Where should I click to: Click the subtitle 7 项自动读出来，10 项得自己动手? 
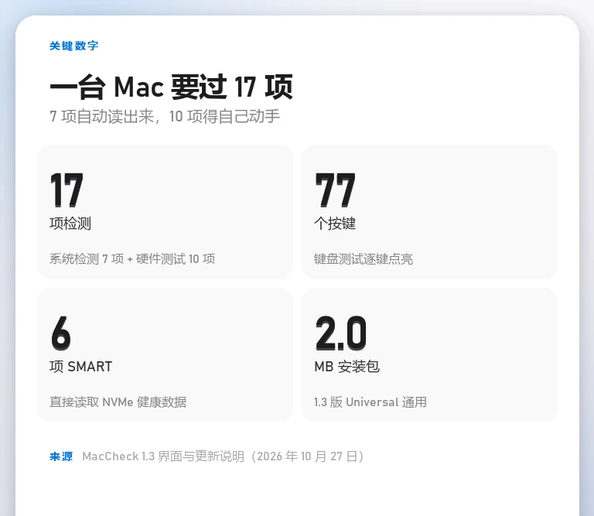(x=165, y=117)
